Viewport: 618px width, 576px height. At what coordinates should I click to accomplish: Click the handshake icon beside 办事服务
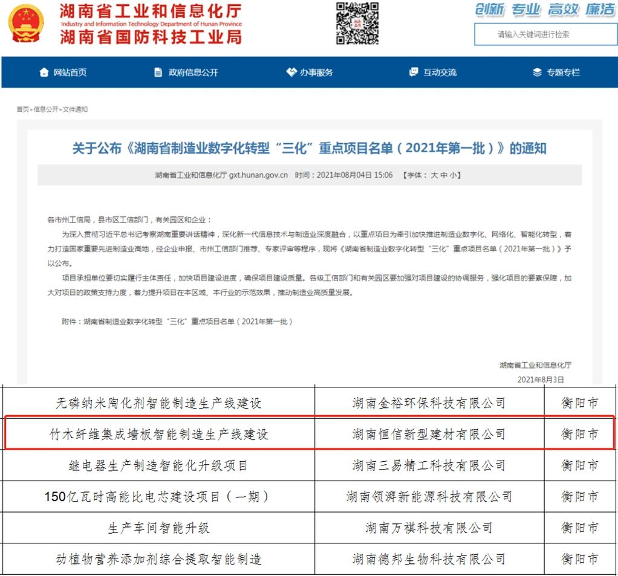pyautogui.click(x=291, y=73)
